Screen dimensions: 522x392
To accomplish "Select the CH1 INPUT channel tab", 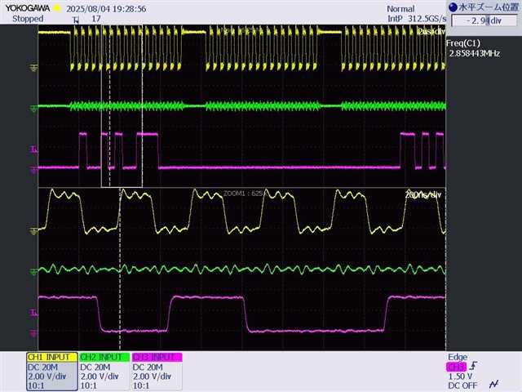I will (51, 357).
